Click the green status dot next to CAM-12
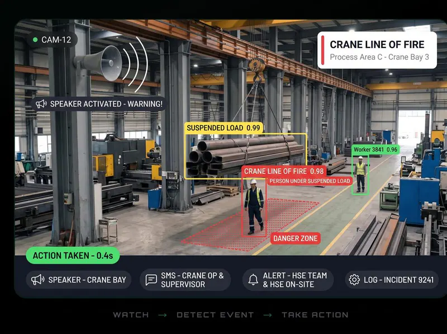The image size is (447, 334). 35,40
